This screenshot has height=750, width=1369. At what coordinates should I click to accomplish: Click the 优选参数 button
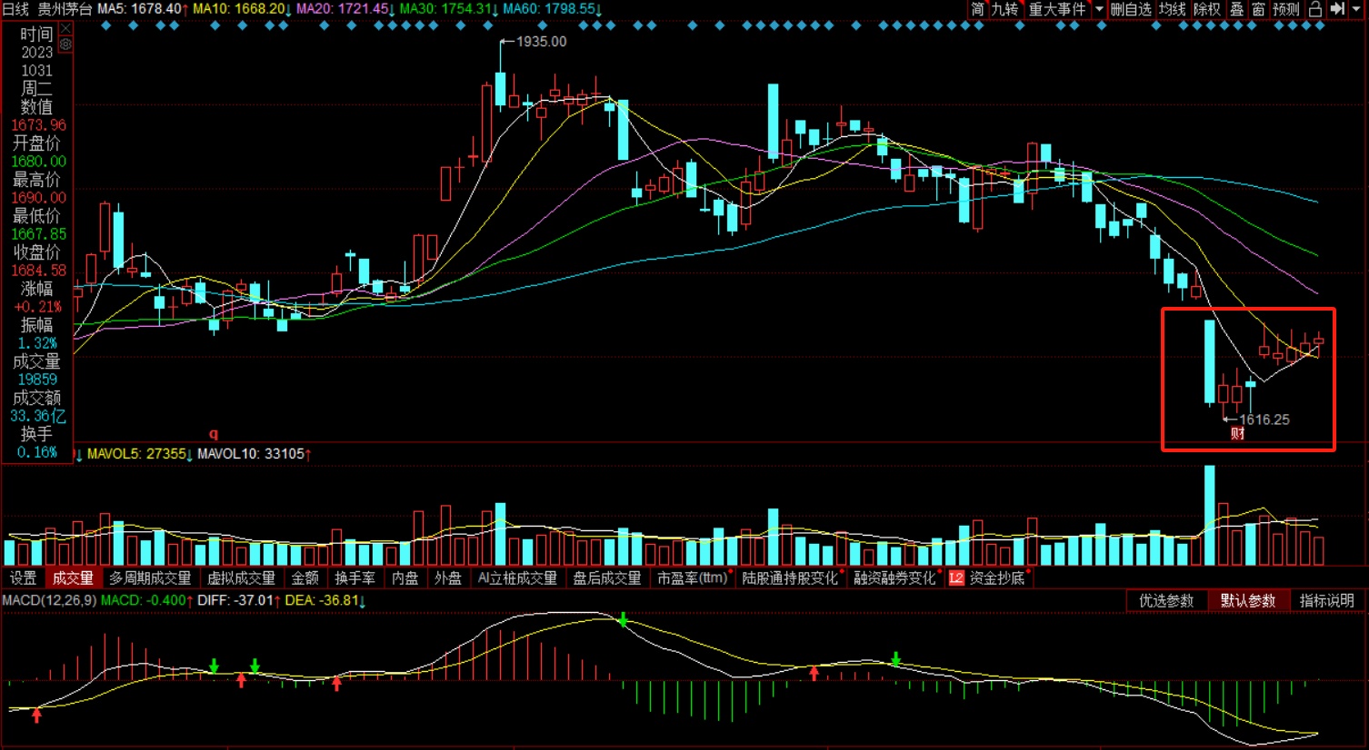pyautogui.click(x=1166, y=601)
